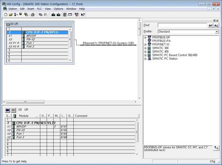Click the catalog panel dock pin icon
The height and width of the screenshot is (165, 222).
pos(215,21)
